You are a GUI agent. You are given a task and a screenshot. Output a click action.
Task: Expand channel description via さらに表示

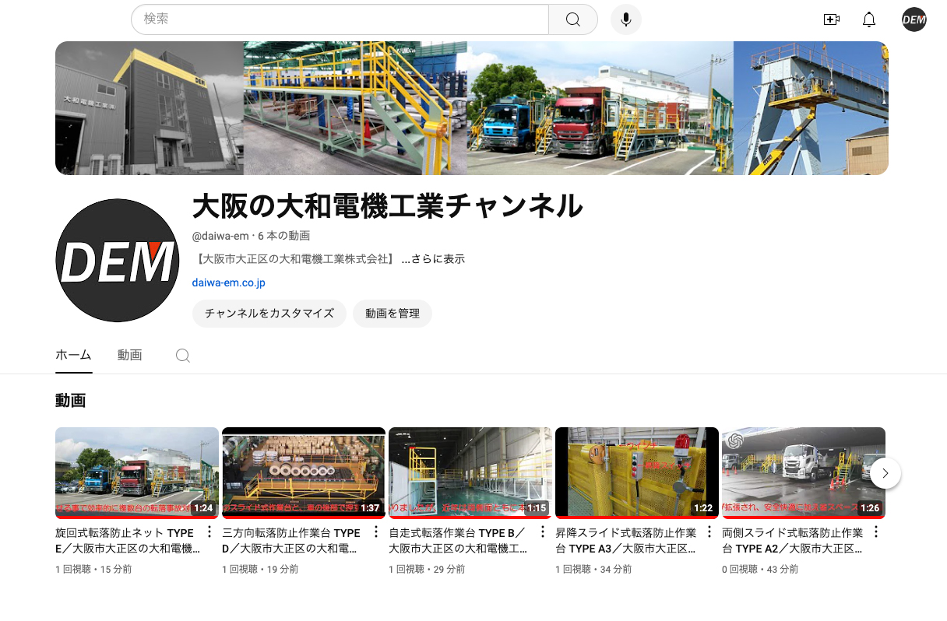(433, 259)
